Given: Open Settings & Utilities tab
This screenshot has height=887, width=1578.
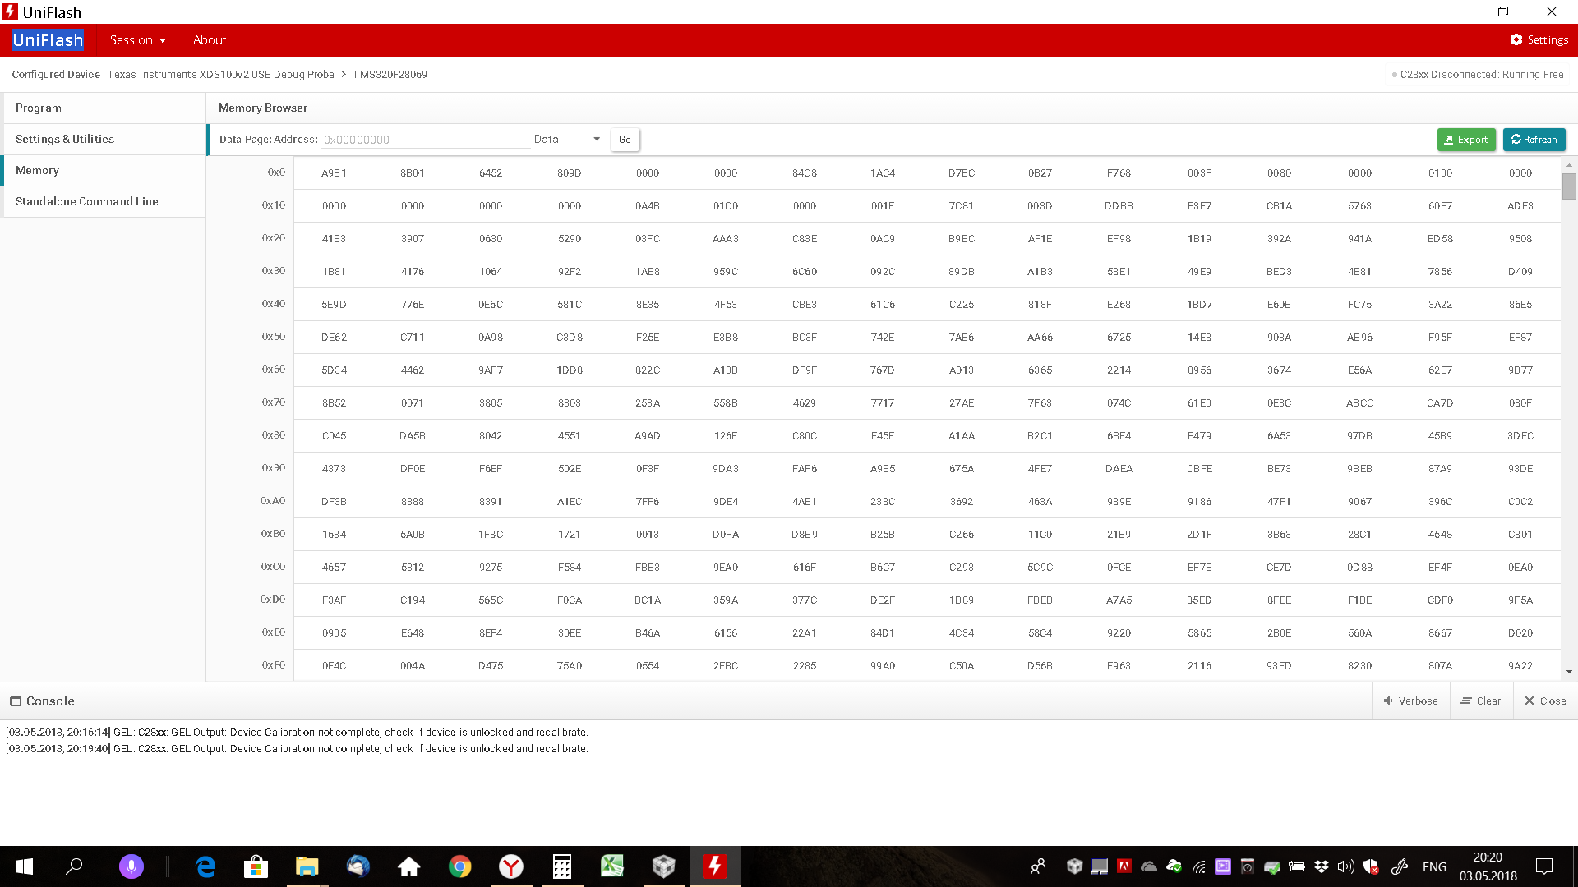Looking at the screenshot, I should [x=65, y=139].
